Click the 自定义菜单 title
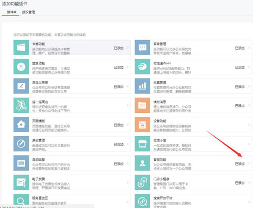This screenshot has width=253, height=208. (40, 82)
